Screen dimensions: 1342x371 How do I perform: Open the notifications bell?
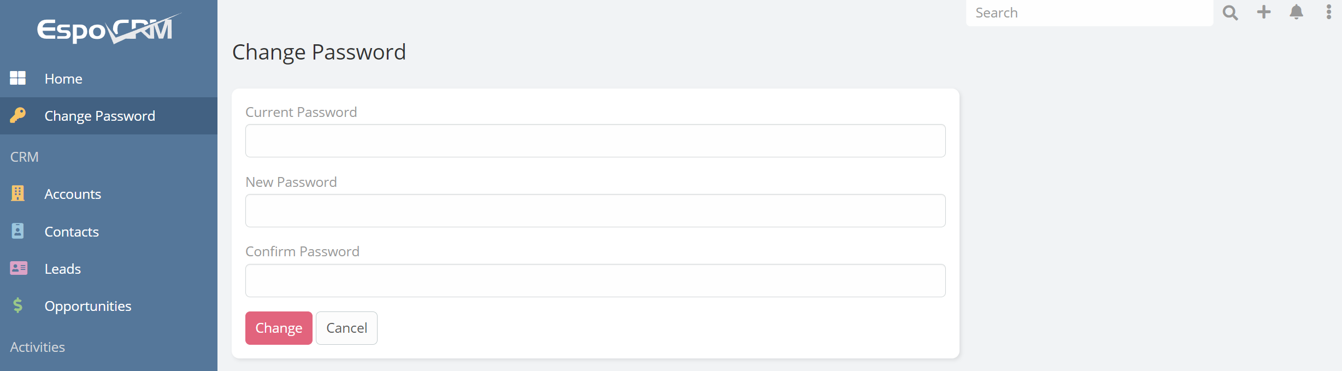[1296, 12]
